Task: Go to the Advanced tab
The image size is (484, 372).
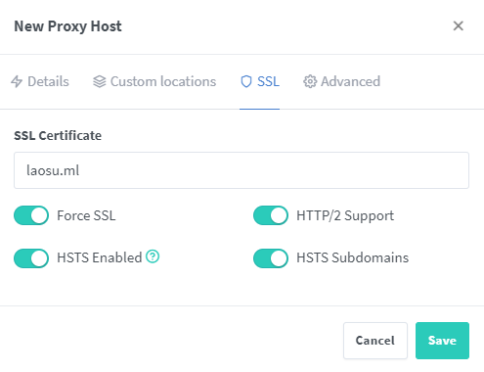Action: [x=342, y=81]
